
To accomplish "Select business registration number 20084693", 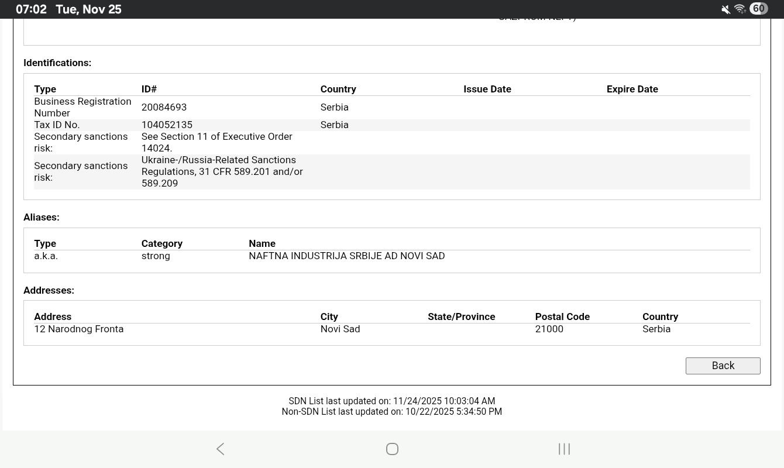I will point(164,107).
